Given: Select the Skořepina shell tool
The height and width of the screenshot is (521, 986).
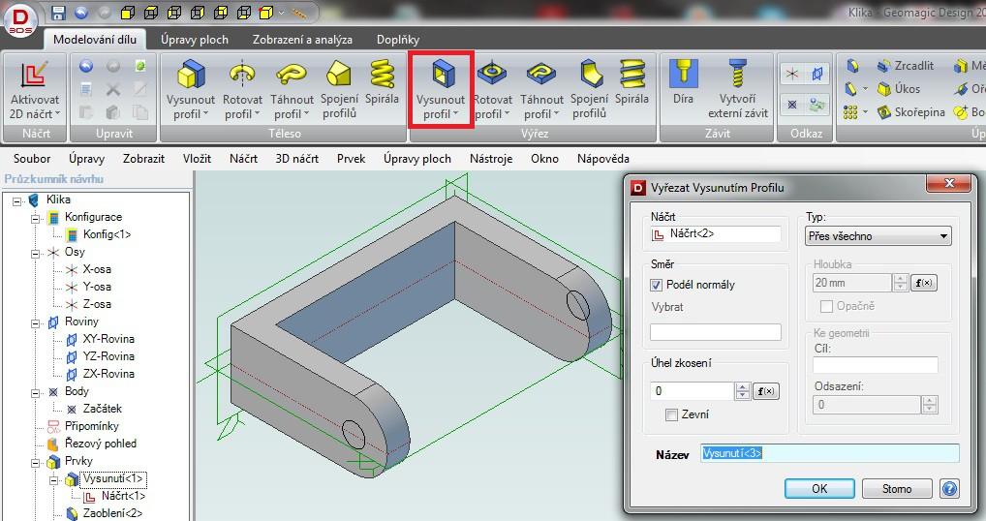Looking at the screenshot, I should point(911,112).
